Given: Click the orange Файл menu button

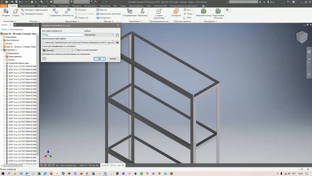Looking at the screenshot, I should 3,6.
